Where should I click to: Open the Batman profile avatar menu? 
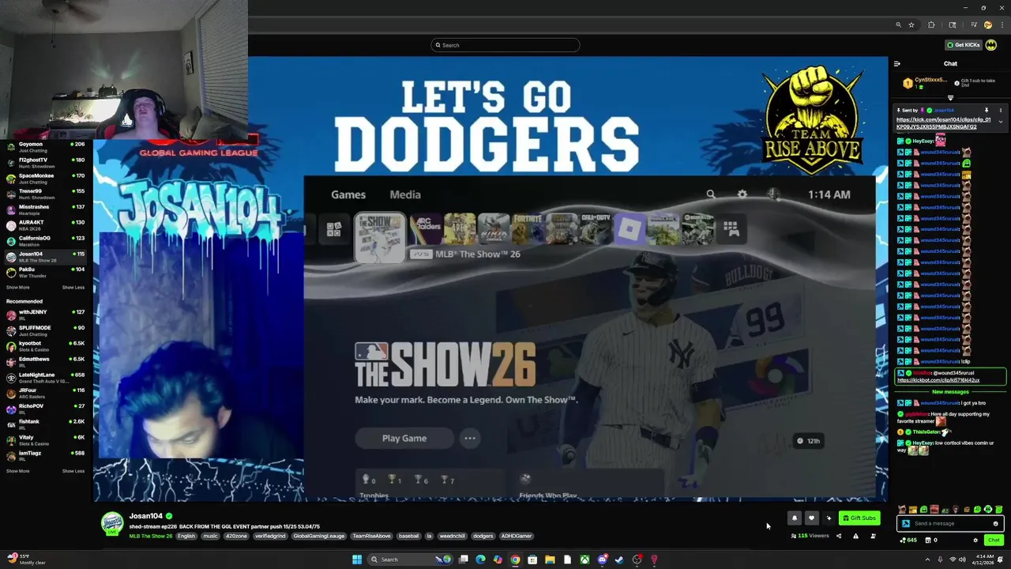coord(991,45)
